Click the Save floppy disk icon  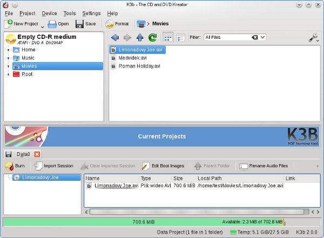click(x=79, y=24)
